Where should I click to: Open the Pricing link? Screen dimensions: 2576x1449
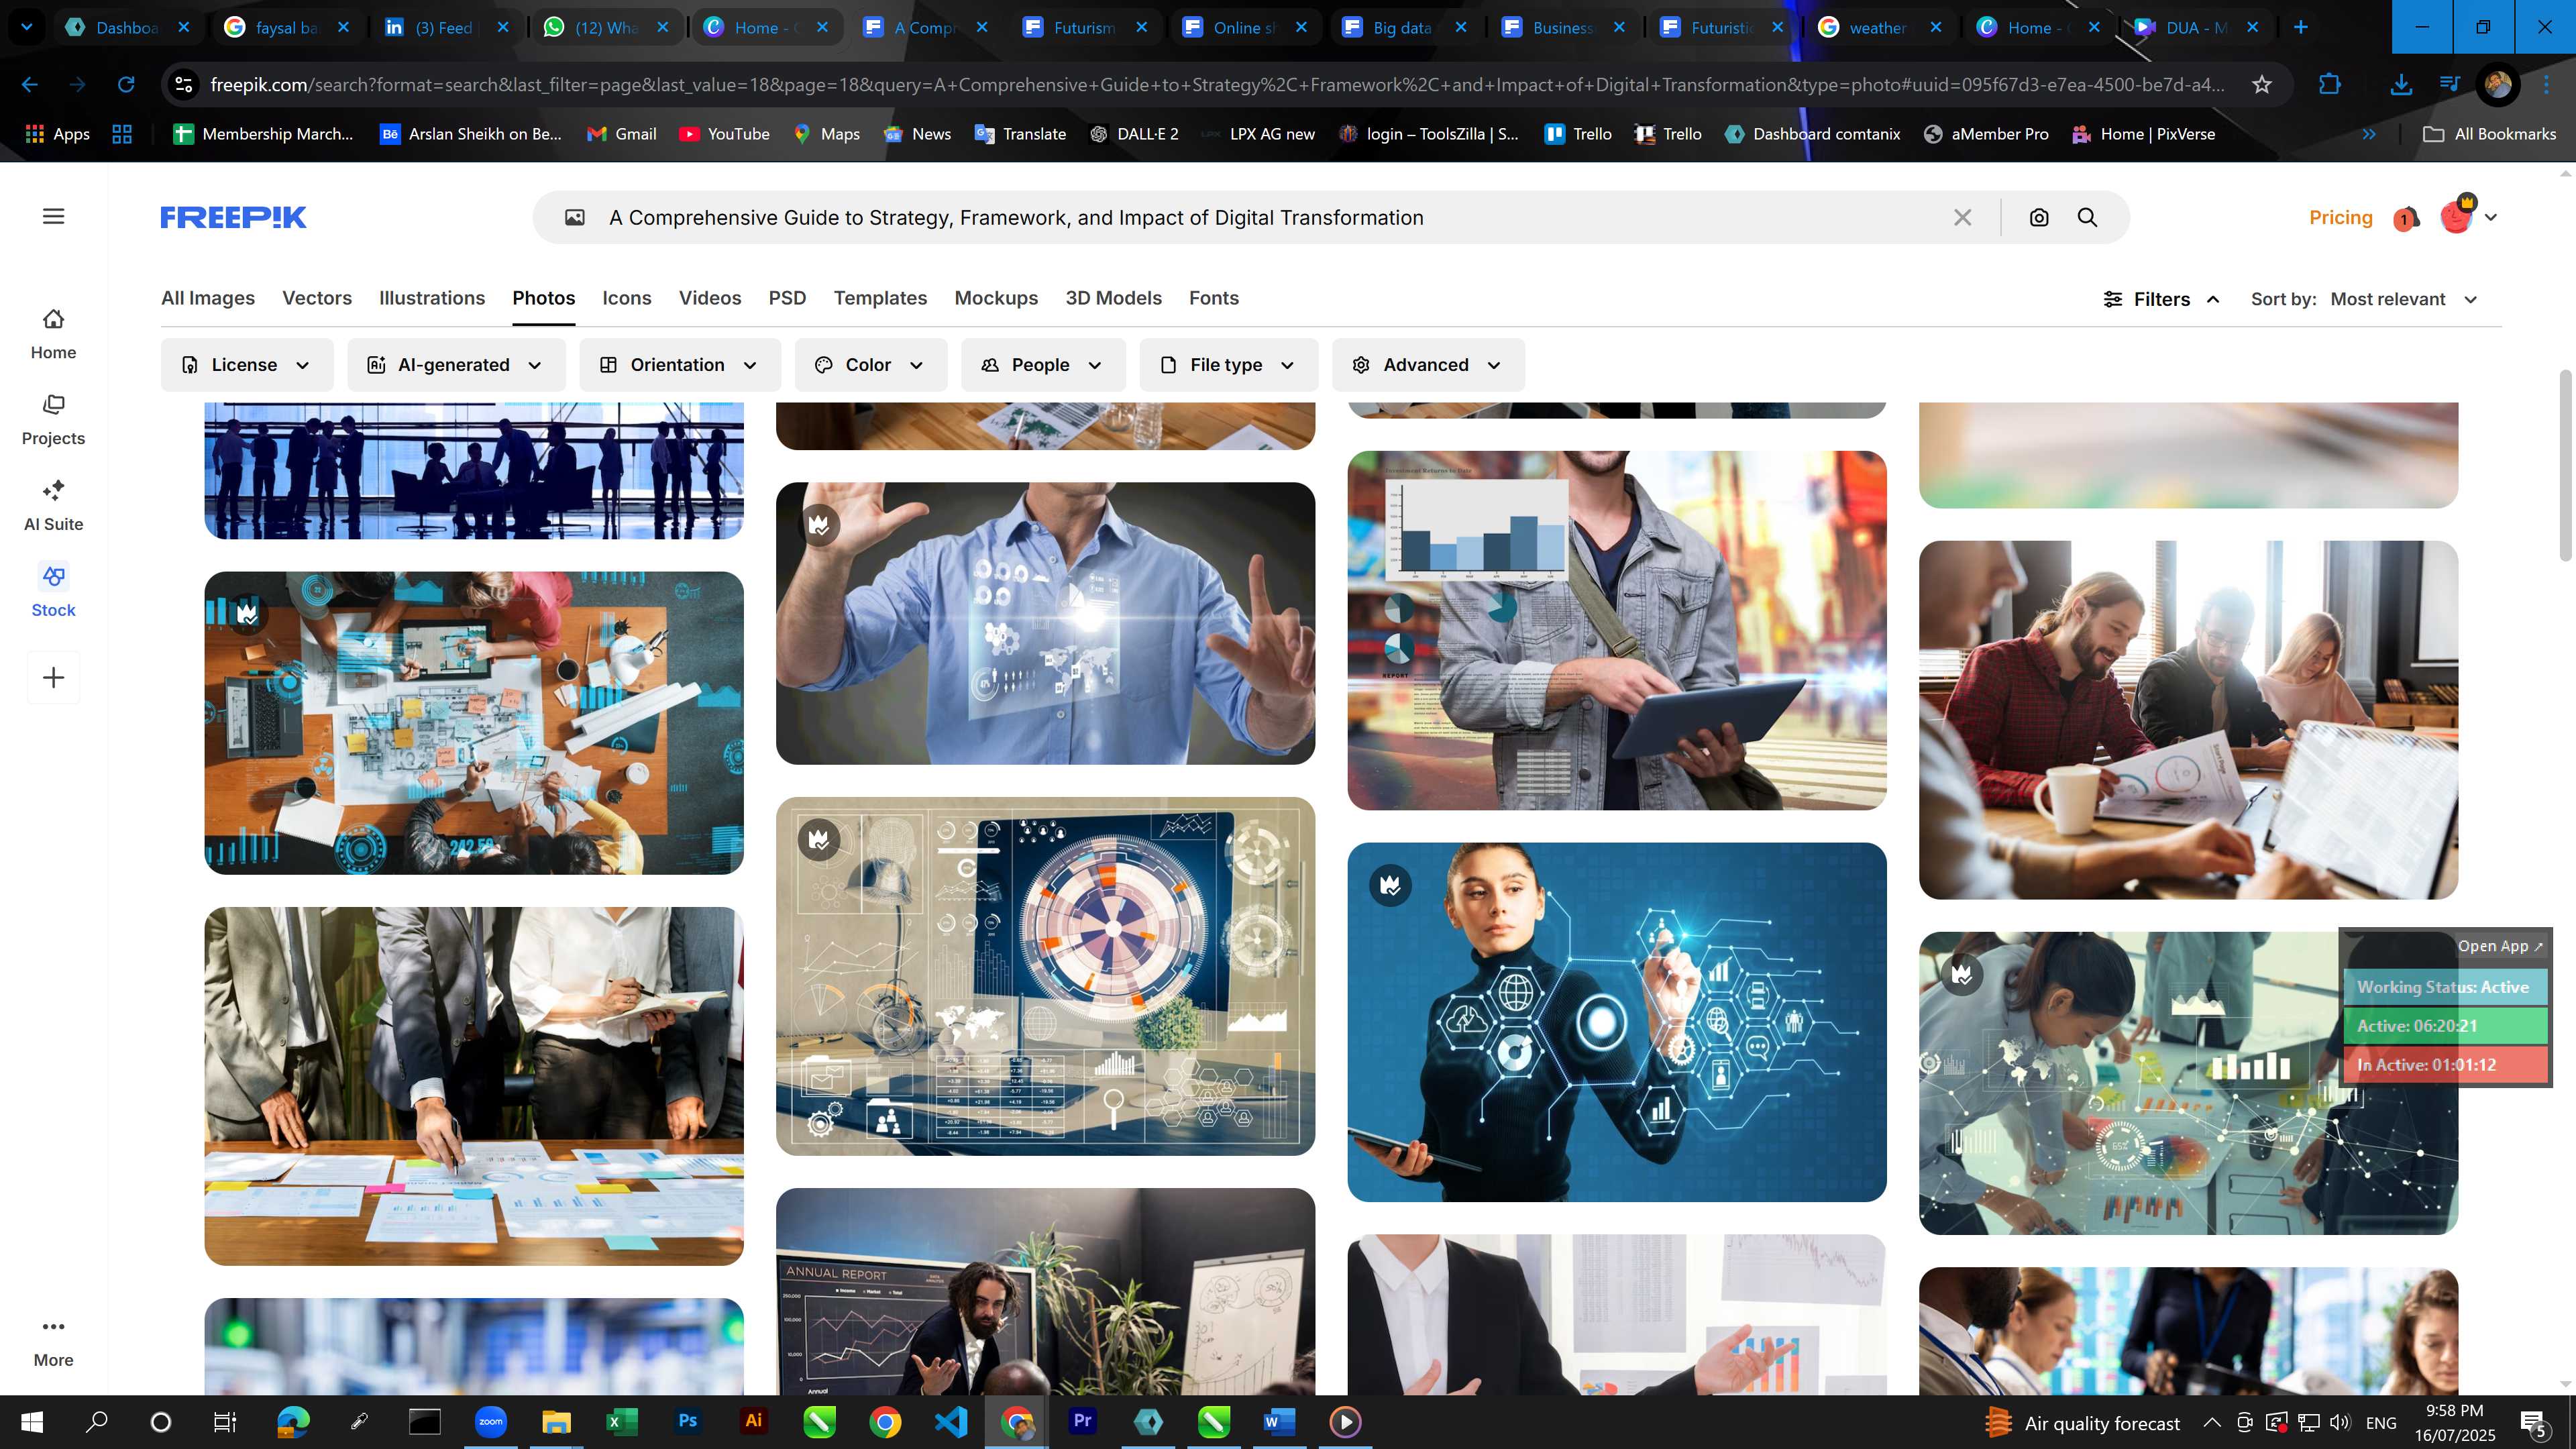[2340, 217]
